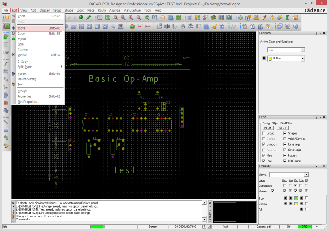Click the green pushpin icon in toolbar

pos(89,18)
